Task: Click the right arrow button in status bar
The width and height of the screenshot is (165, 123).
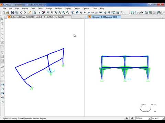Action: (x=132, y=118)
